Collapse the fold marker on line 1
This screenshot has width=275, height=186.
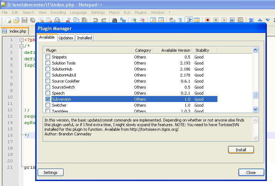[21, 40]
